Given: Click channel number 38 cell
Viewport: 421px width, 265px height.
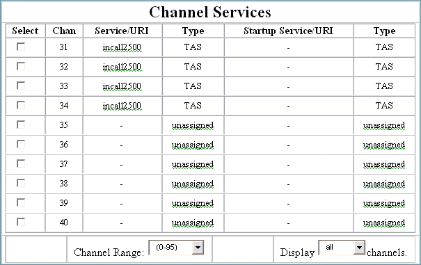Looking at the screenshot, I should (x=63, y=184).
